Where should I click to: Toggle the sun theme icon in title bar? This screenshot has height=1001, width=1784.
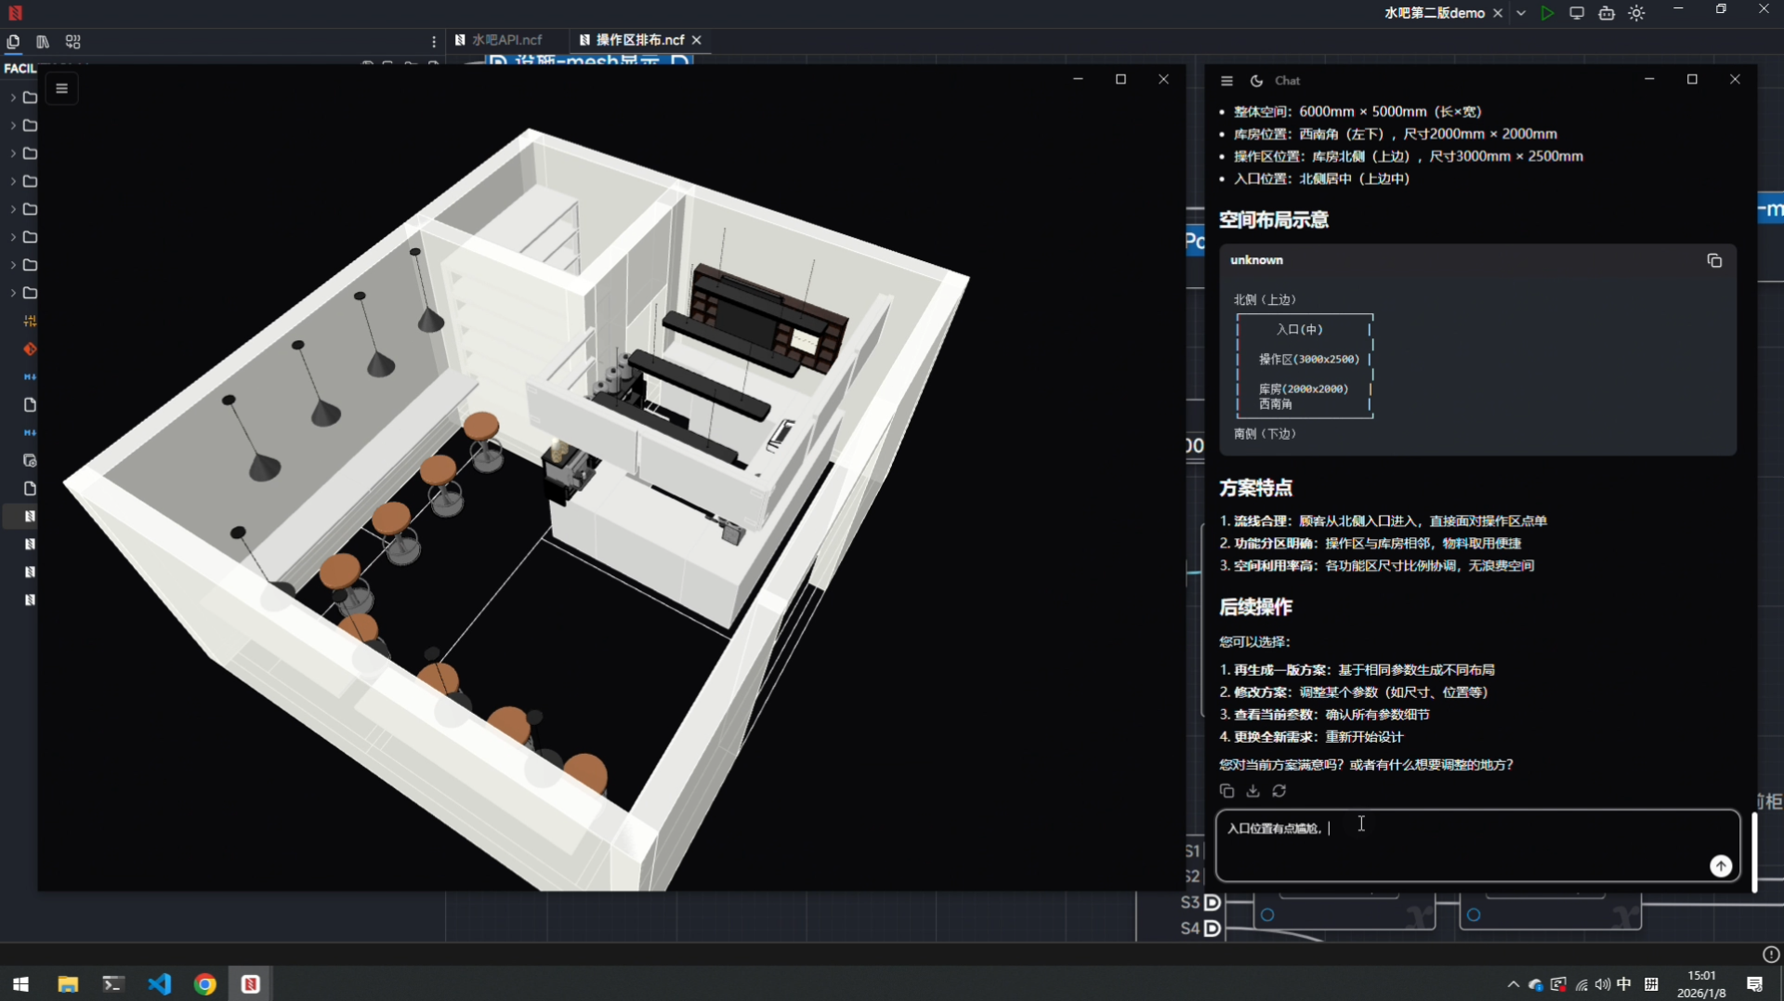point(1637,13)
